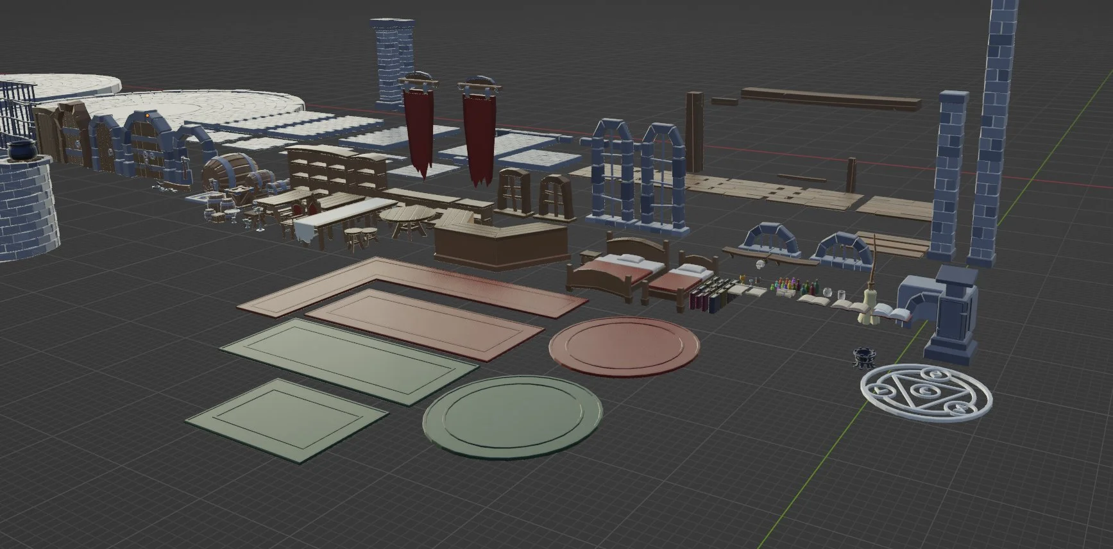The height and width of the screenshot is (549, 1113).
Task: Select the right small arched wooden shelf
Action: (556, 198)
